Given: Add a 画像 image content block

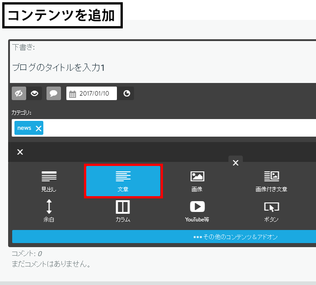Looking at the screenshot, I should [x=197, y=181].
